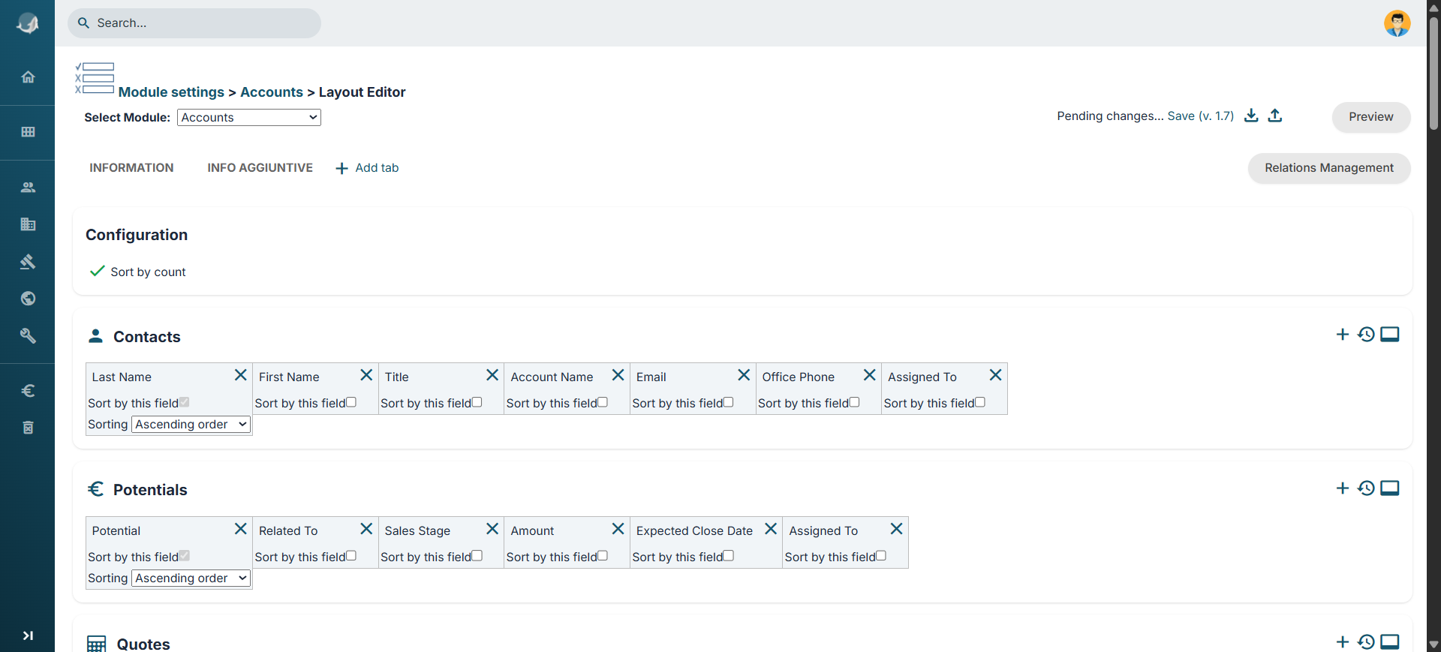Click Add tab
This screenshot has width=1441, height=652.
(x=367, y=168)
